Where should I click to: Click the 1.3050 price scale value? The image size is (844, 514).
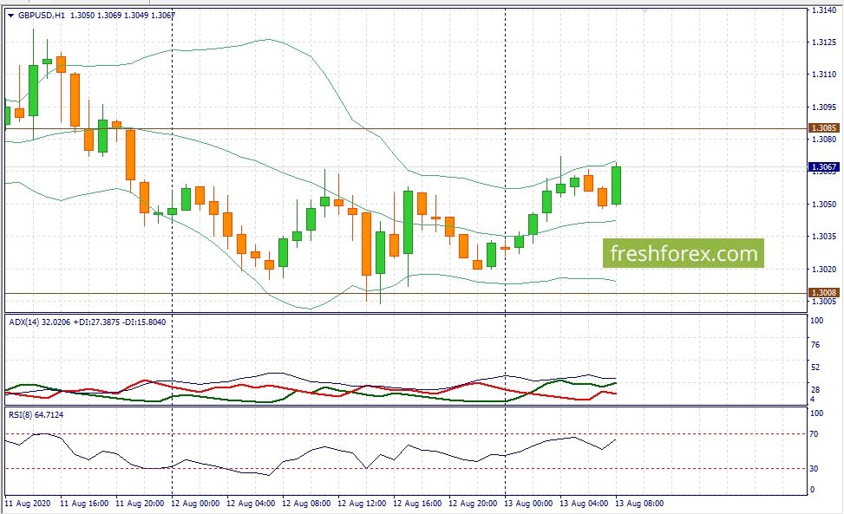pos(824,204)
